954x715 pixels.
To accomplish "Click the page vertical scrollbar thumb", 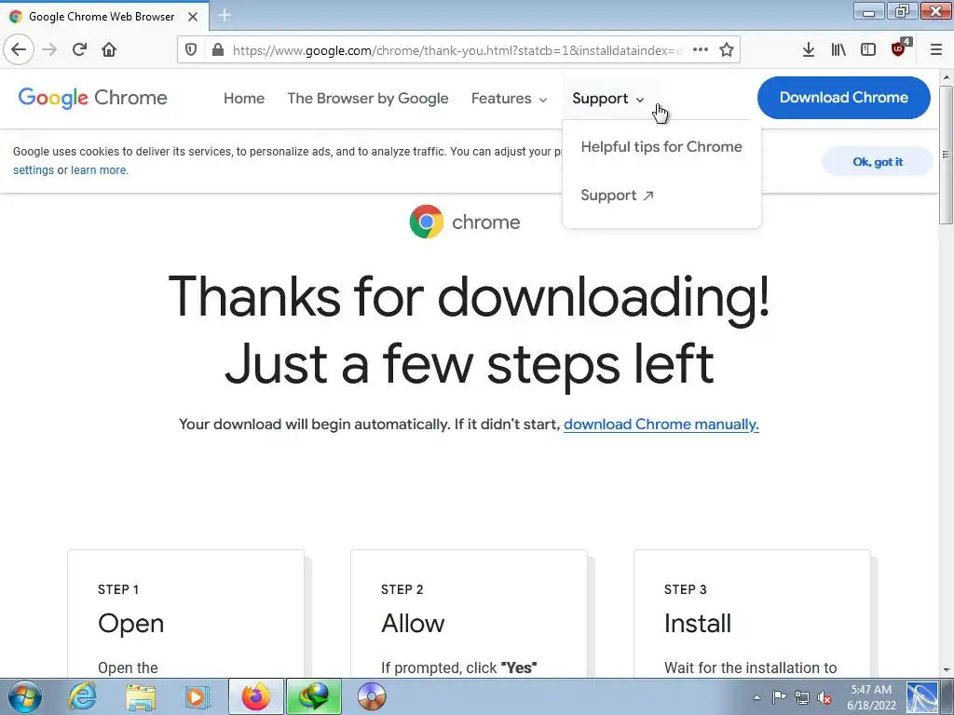I will tap(947, 155).
